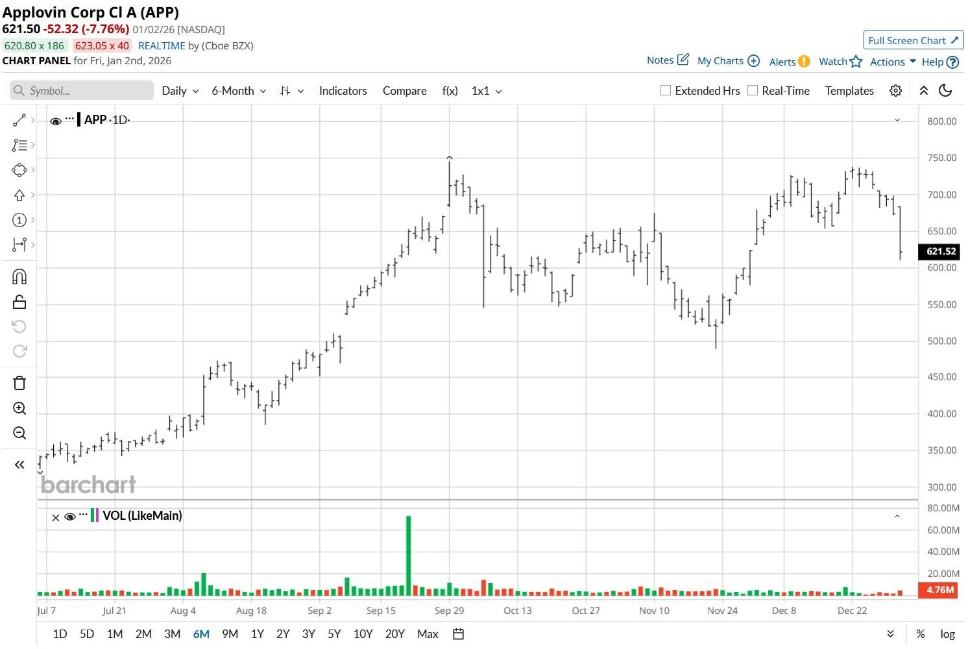Select the 3M time range
Viewport: 968px width, 649px height.
coord(172,634)
